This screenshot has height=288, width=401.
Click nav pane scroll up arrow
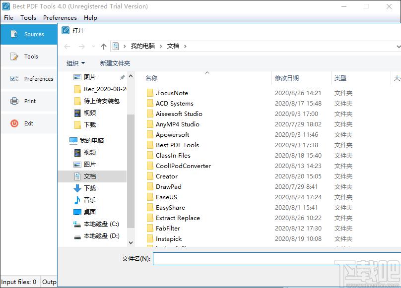(x=131, y=76)
